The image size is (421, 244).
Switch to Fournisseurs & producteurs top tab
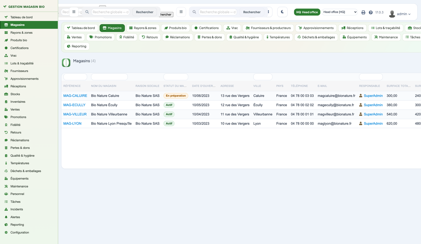268,28
